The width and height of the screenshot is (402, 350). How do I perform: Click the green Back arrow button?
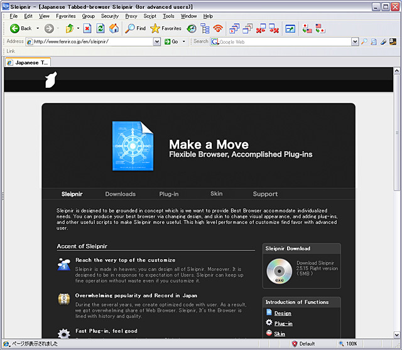14,28
